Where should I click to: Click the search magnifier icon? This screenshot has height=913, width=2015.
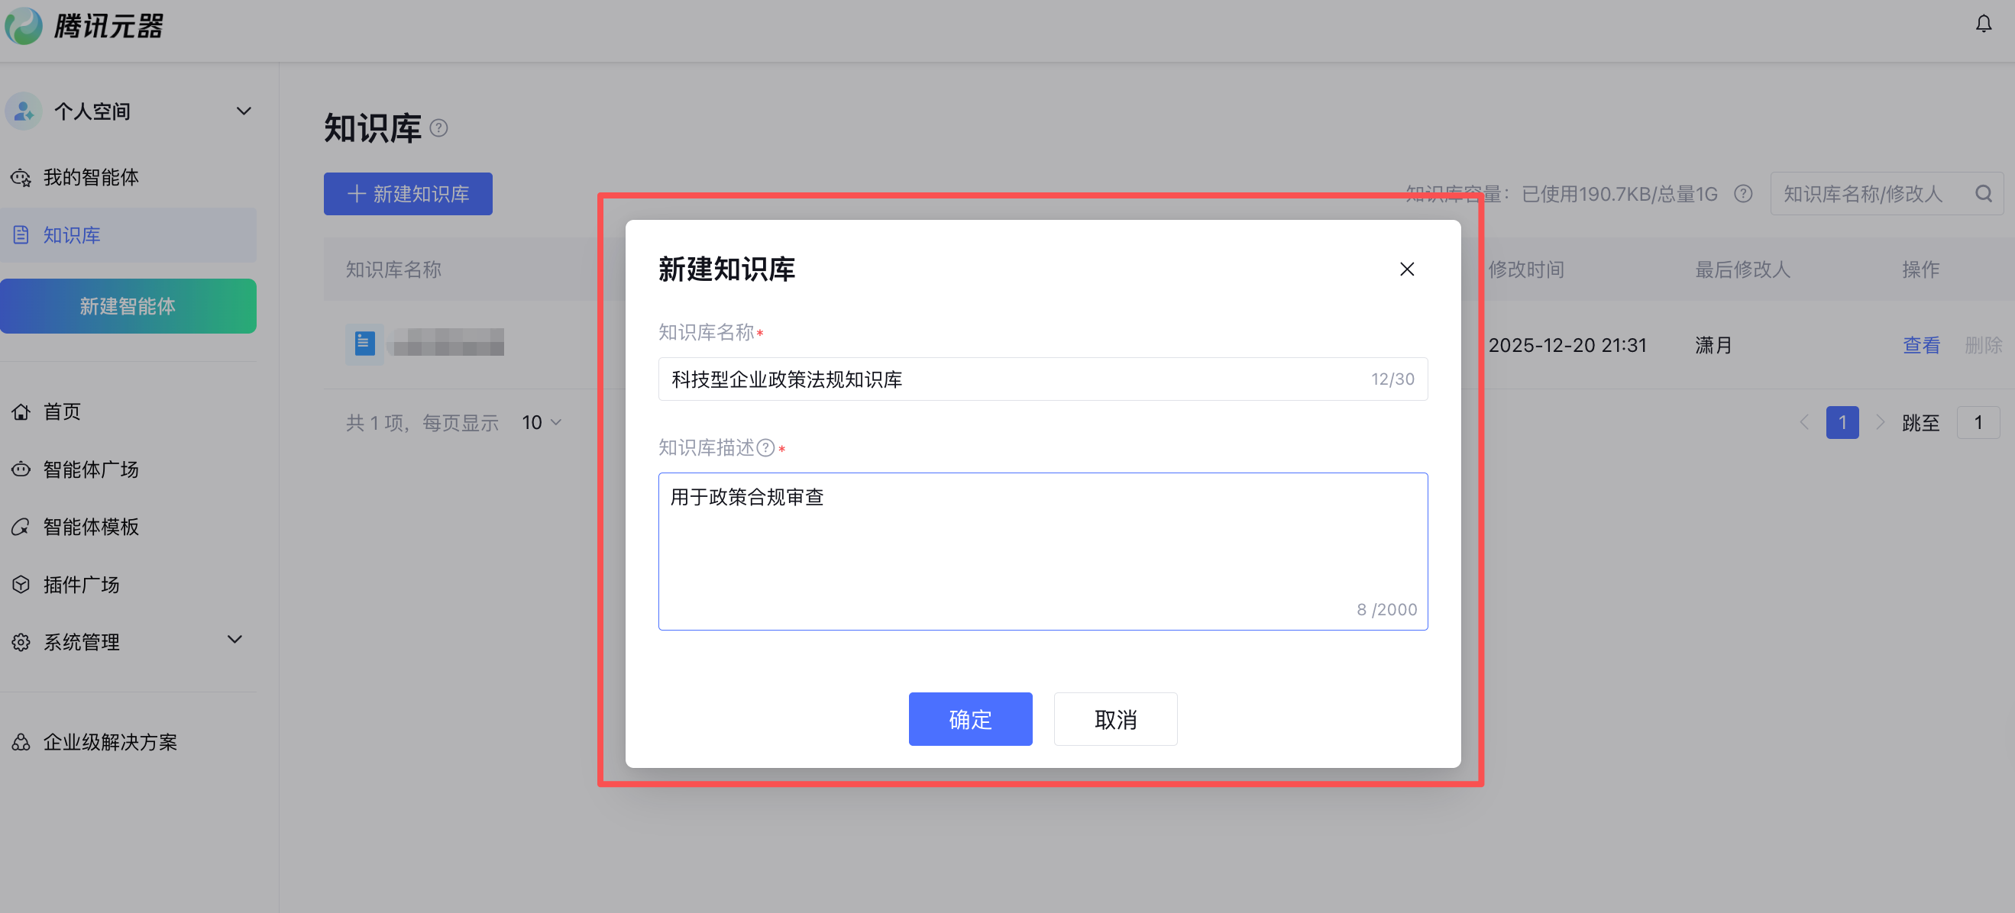1983,194
